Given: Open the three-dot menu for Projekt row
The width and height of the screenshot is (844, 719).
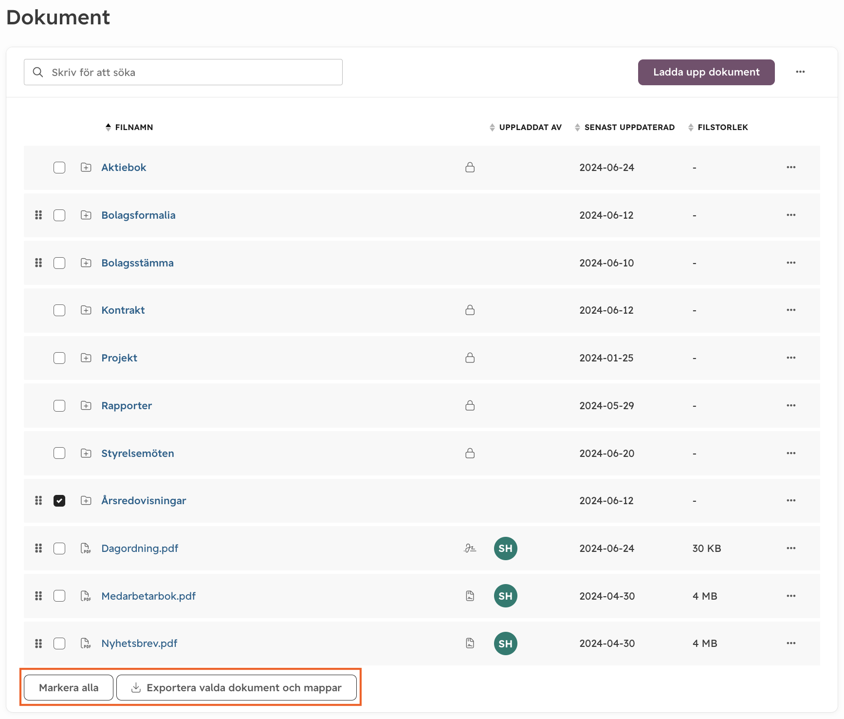Looking at the screenshot, I should 791,358.
